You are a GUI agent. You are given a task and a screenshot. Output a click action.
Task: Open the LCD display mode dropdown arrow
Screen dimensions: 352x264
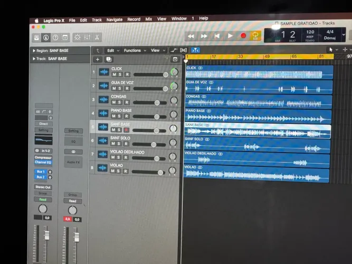[344, 35]
